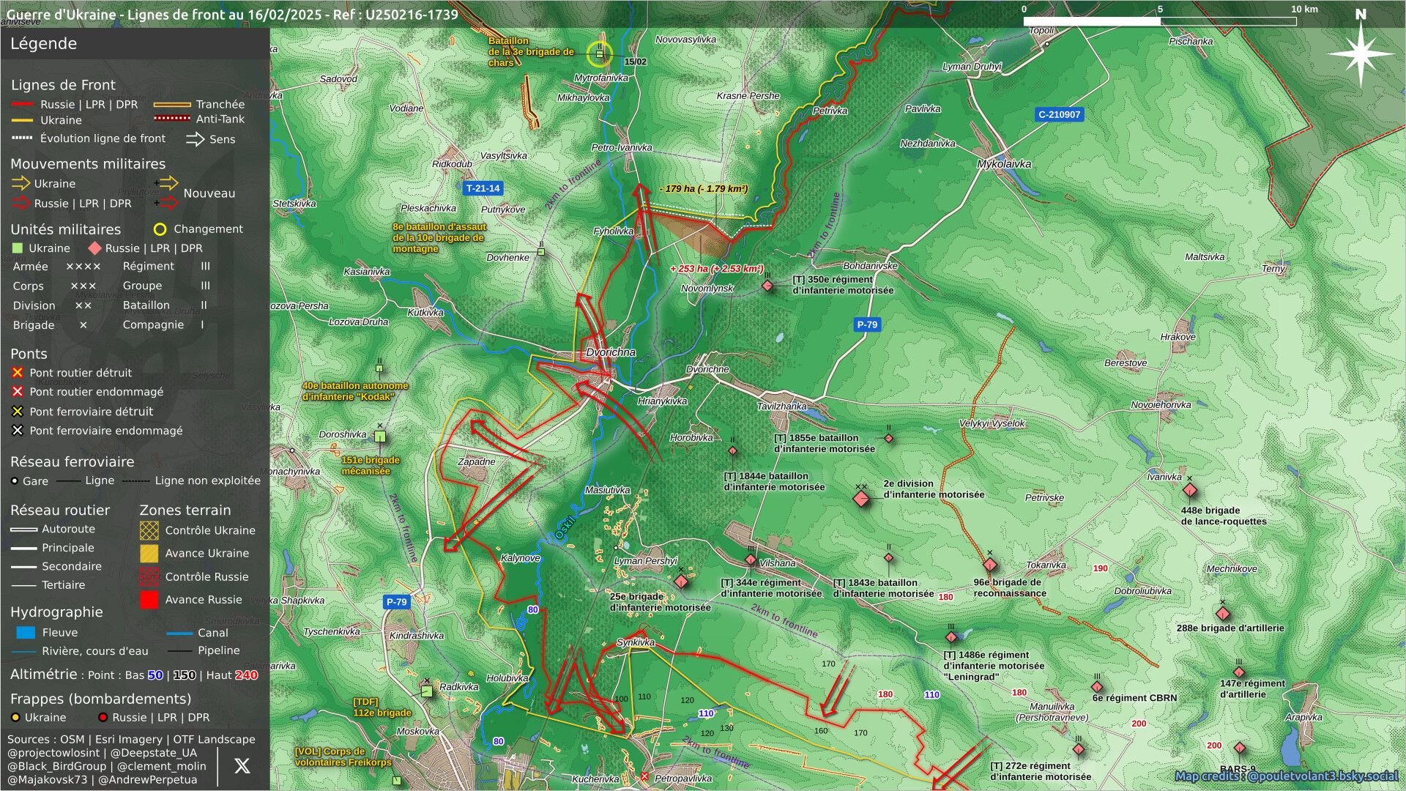Click the T-21-14 road shield
Image resolution: width=1406 pixels, height=791 pixels.
click(483, 188)
